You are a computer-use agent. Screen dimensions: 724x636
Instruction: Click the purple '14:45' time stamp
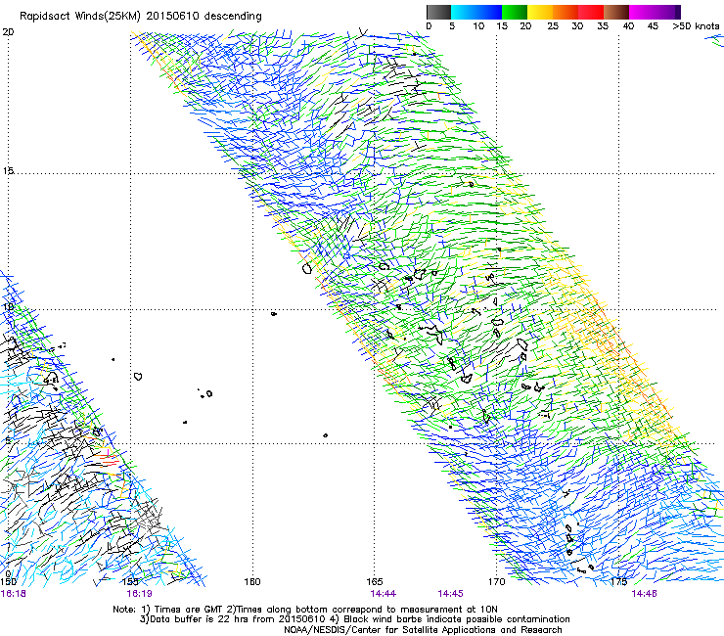(451, 594)
